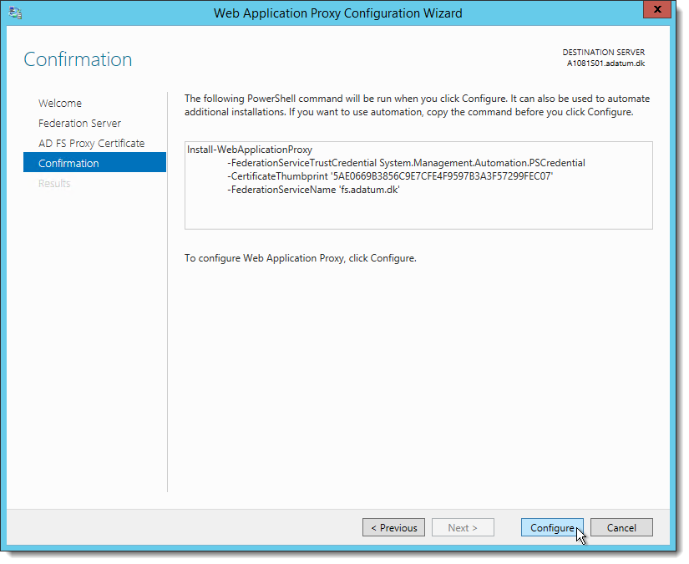689x564 pixels.
Task: Click the A1081S01.adatum.dk server name
Action: pos(605,64)
